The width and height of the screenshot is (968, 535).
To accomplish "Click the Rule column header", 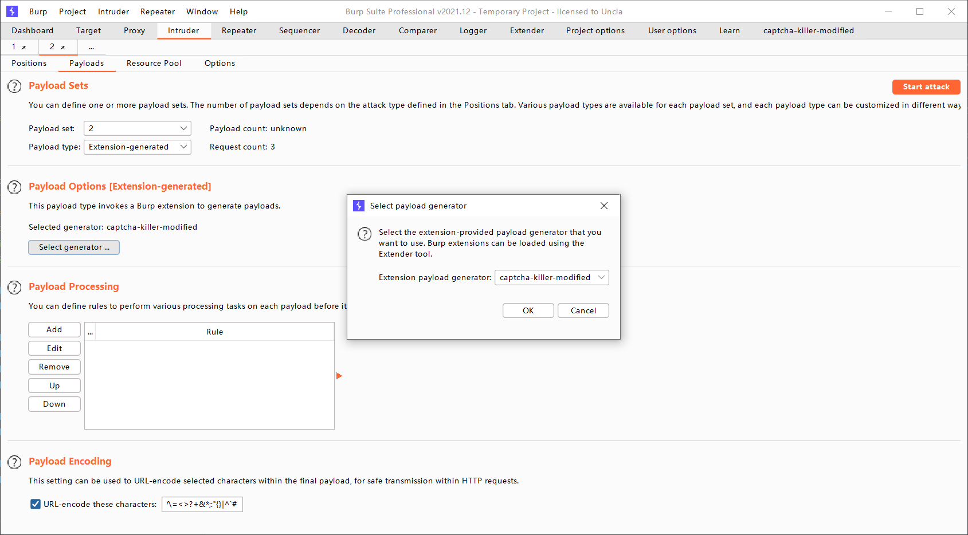I will (x=215, y=332).
